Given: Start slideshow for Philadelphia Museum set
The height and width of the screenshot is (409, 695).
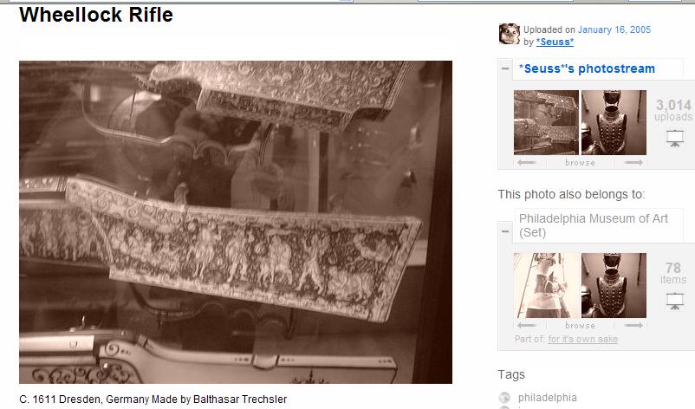Looking at the screenshot, I should 674,302.
